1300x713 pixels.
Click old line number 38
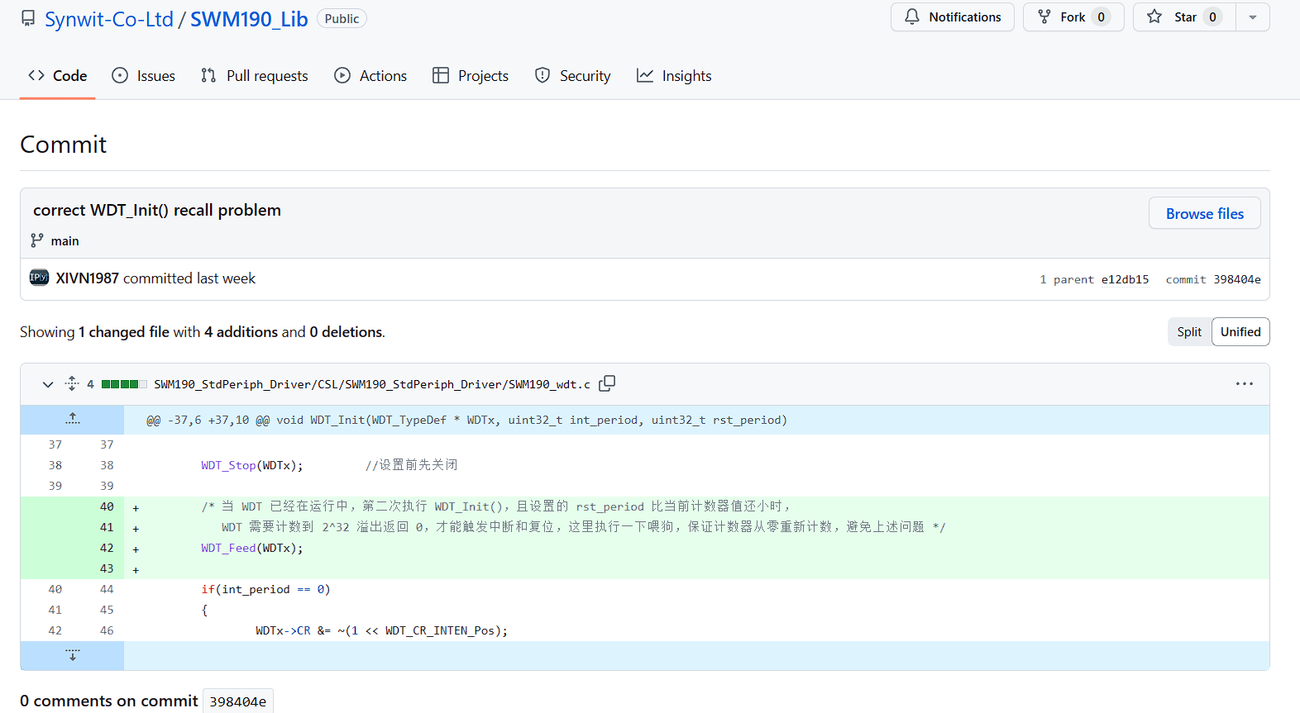[x=55, y=465]
